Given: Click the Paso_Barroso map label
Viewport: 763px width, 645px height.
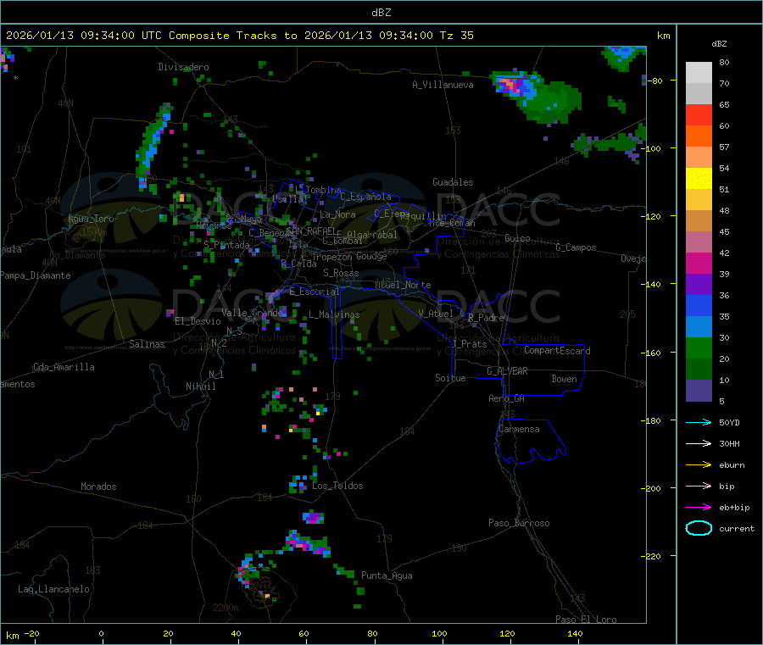Looking at the screenshot, I should coord(519,523).
